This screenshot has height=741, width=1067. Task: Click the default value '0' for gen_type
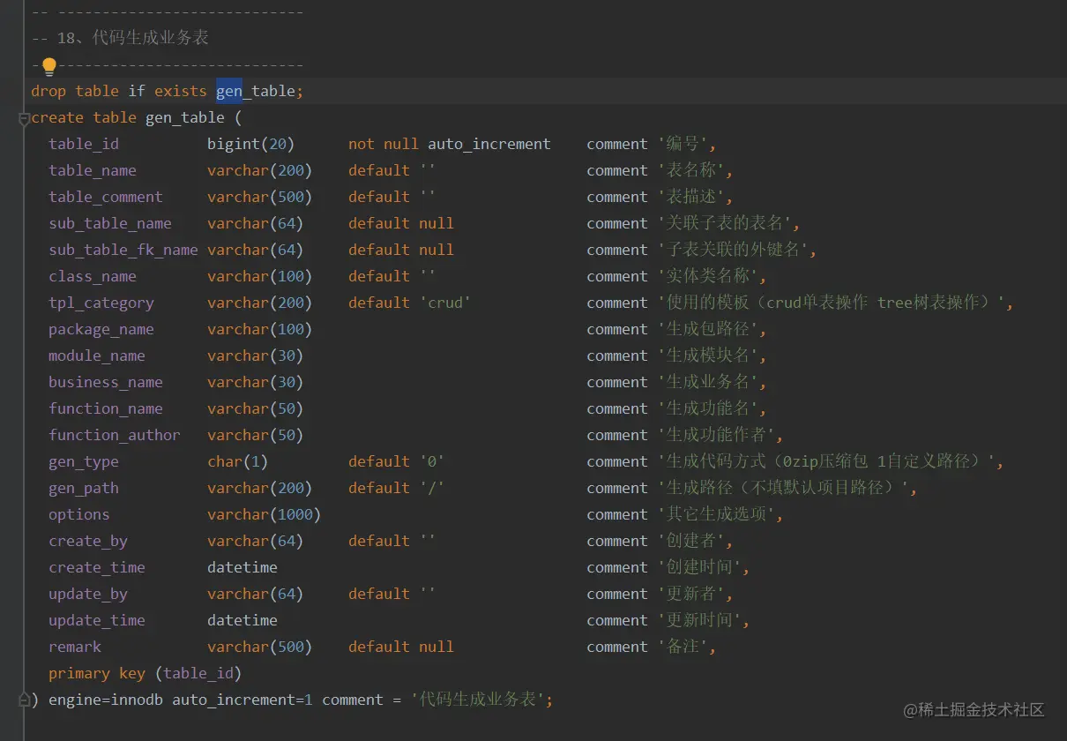(x=432, y=461)
